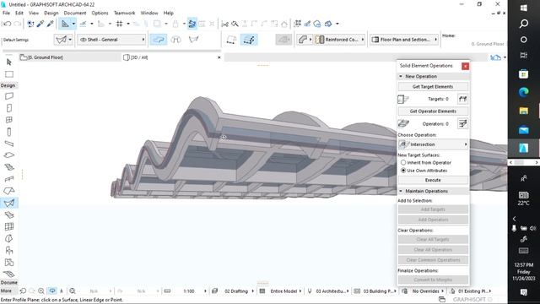Choose the Extruded shell geometry method
540x304 pixels.
[x=159, y=40]
